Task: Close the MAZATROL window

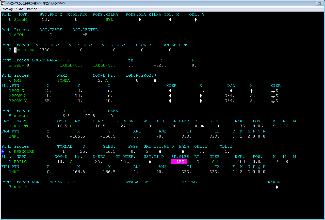Action: 319,3
